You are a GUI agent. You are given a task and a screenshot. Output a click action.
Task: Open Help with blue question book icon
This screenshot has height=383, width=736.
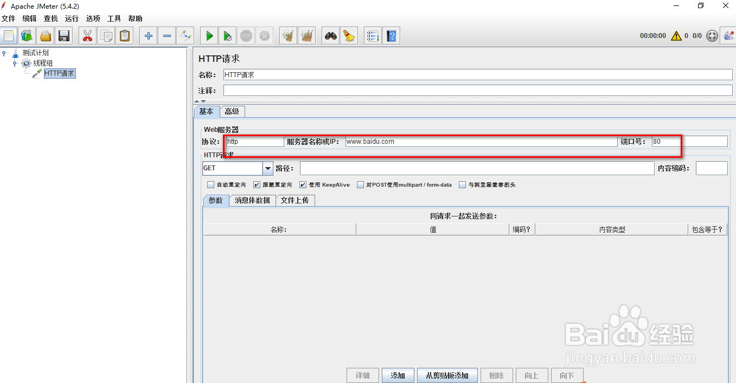391,36
